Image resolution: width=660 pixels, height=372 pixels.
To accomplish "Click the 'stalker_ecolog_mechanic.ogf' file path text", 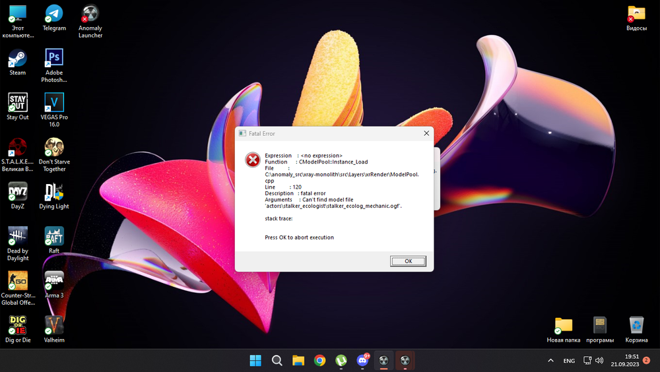I will [x=364, y=206].
